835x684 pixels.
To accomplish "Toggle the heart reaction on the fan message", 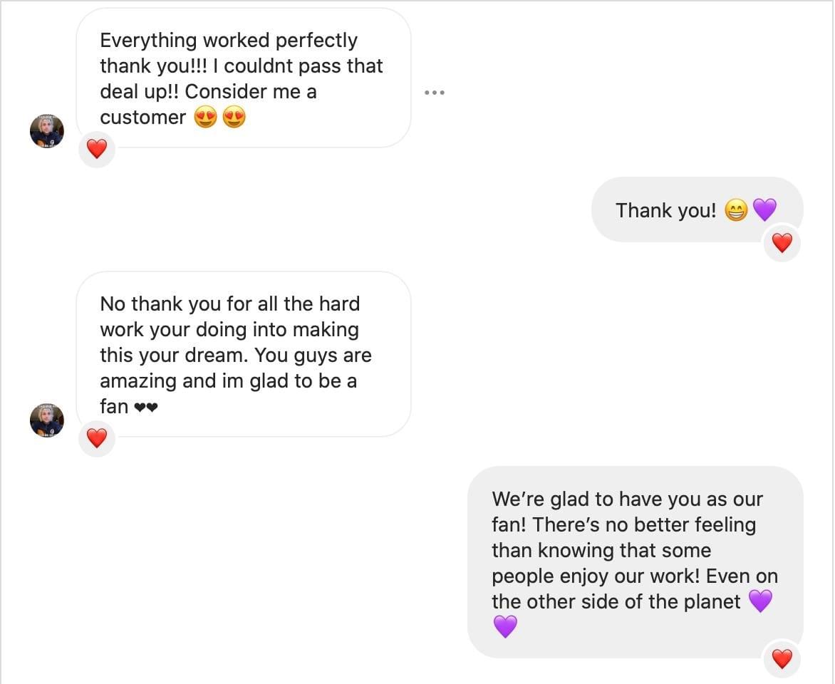I will (x=97, y=439).
